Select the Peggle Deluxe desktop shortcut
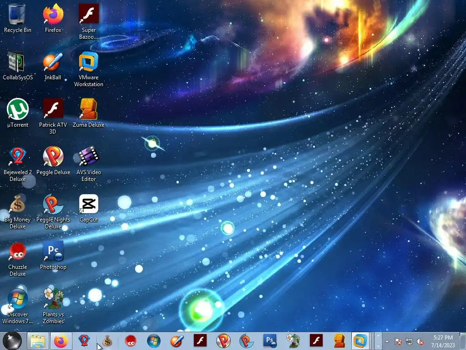 coord(53,160)
